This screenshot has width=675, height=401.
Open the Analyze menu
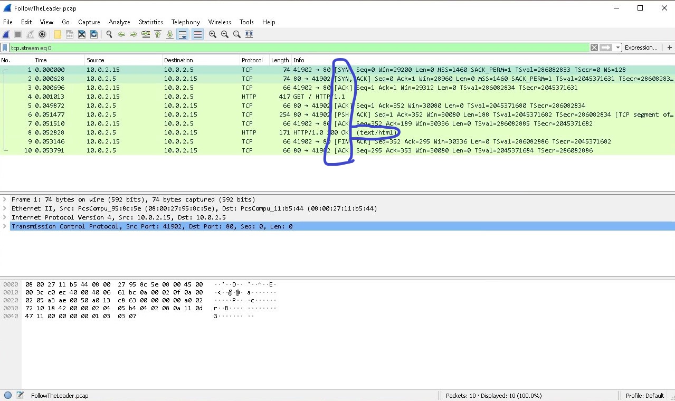119,22
